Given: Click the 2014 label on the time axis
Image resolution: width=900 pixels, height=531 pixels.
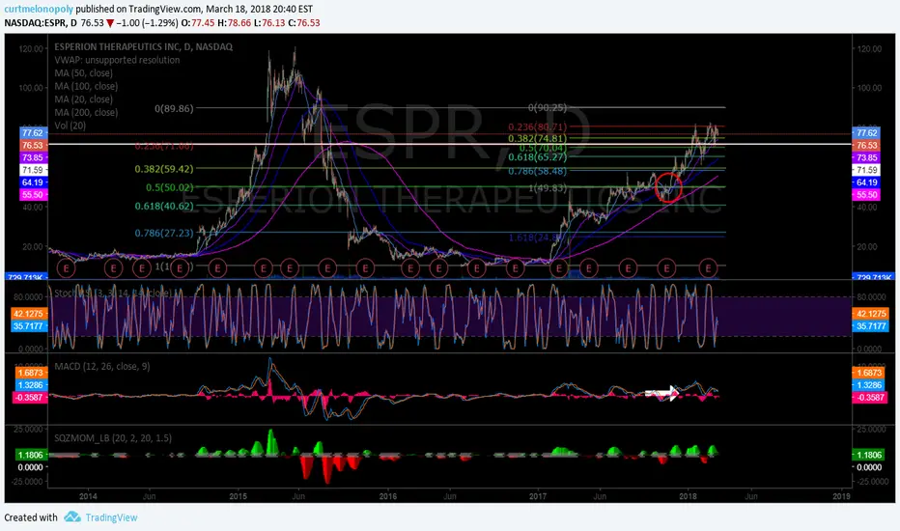Looking at the screenshot, I should coord(88,496).
